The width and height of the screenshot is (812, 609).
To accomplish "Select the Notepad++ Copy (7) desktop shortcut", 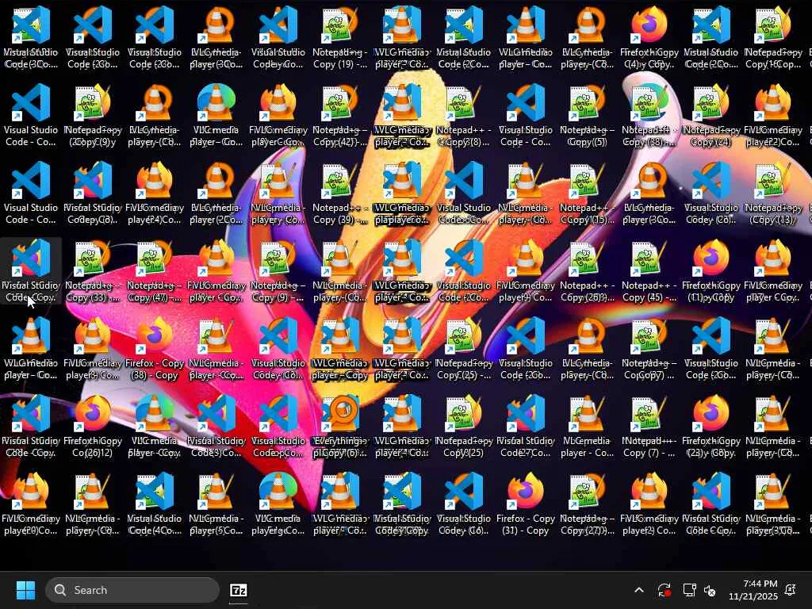I will click(x=649, y=426).
